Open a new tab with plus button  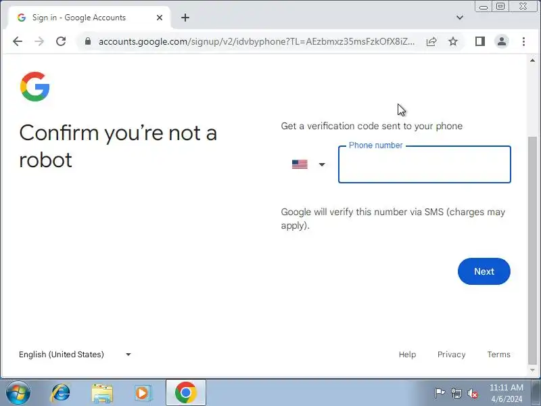click(185, 18)
